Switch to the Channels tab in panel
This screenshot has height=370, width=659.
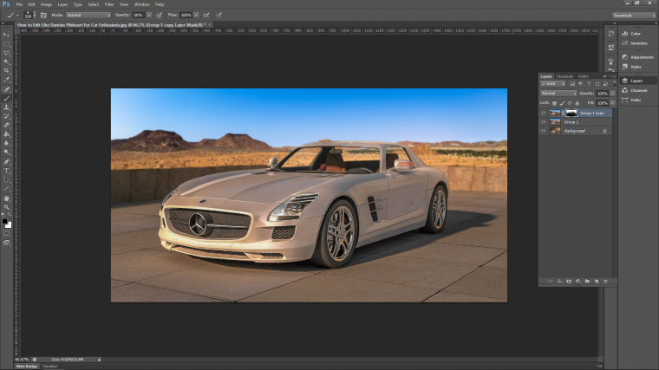pyautogui.click(x=564, y=76)
